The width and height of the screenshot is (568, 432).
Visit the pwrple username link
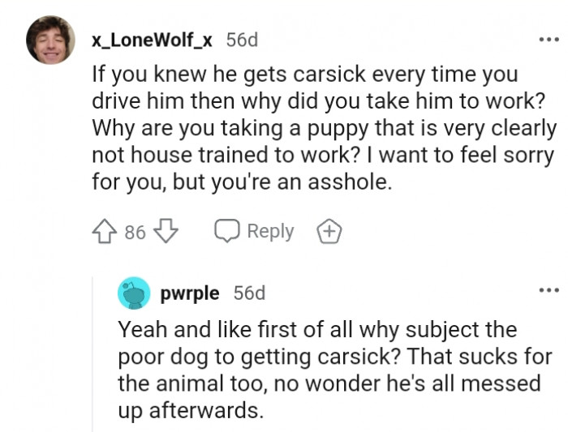(x=191, y=293)
